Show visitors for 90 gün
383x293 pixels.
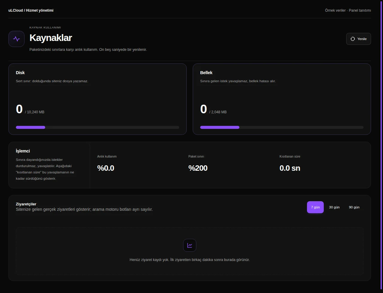click(x=354, y=207)
